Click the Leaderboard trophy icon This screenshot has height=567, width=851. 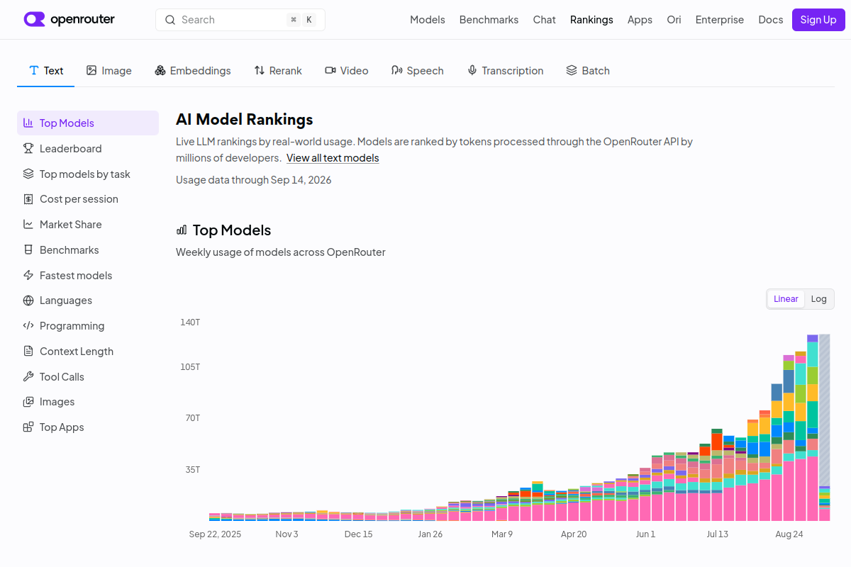(28, 148)
